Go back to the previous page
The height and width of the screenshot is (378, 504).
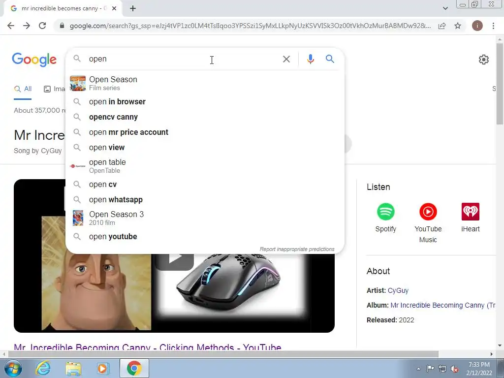click(x=11, y=26)
